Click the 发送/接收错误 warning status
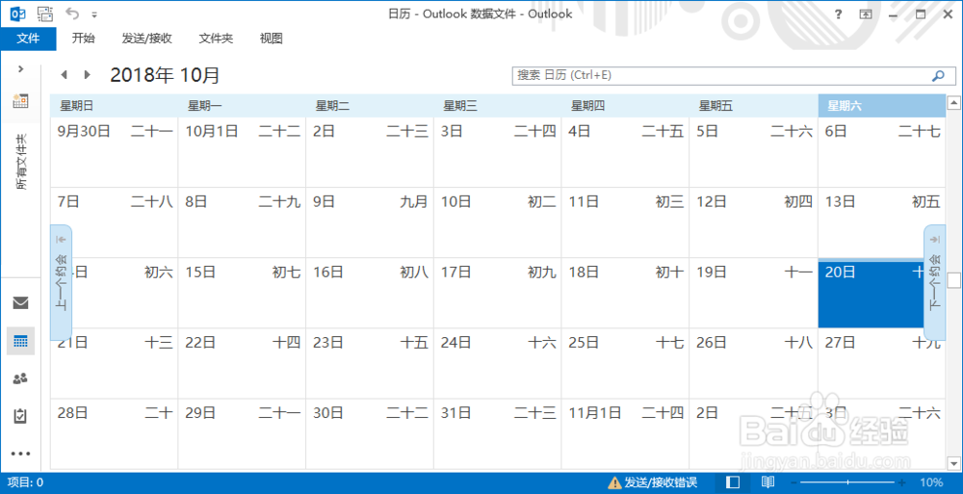 652,482
